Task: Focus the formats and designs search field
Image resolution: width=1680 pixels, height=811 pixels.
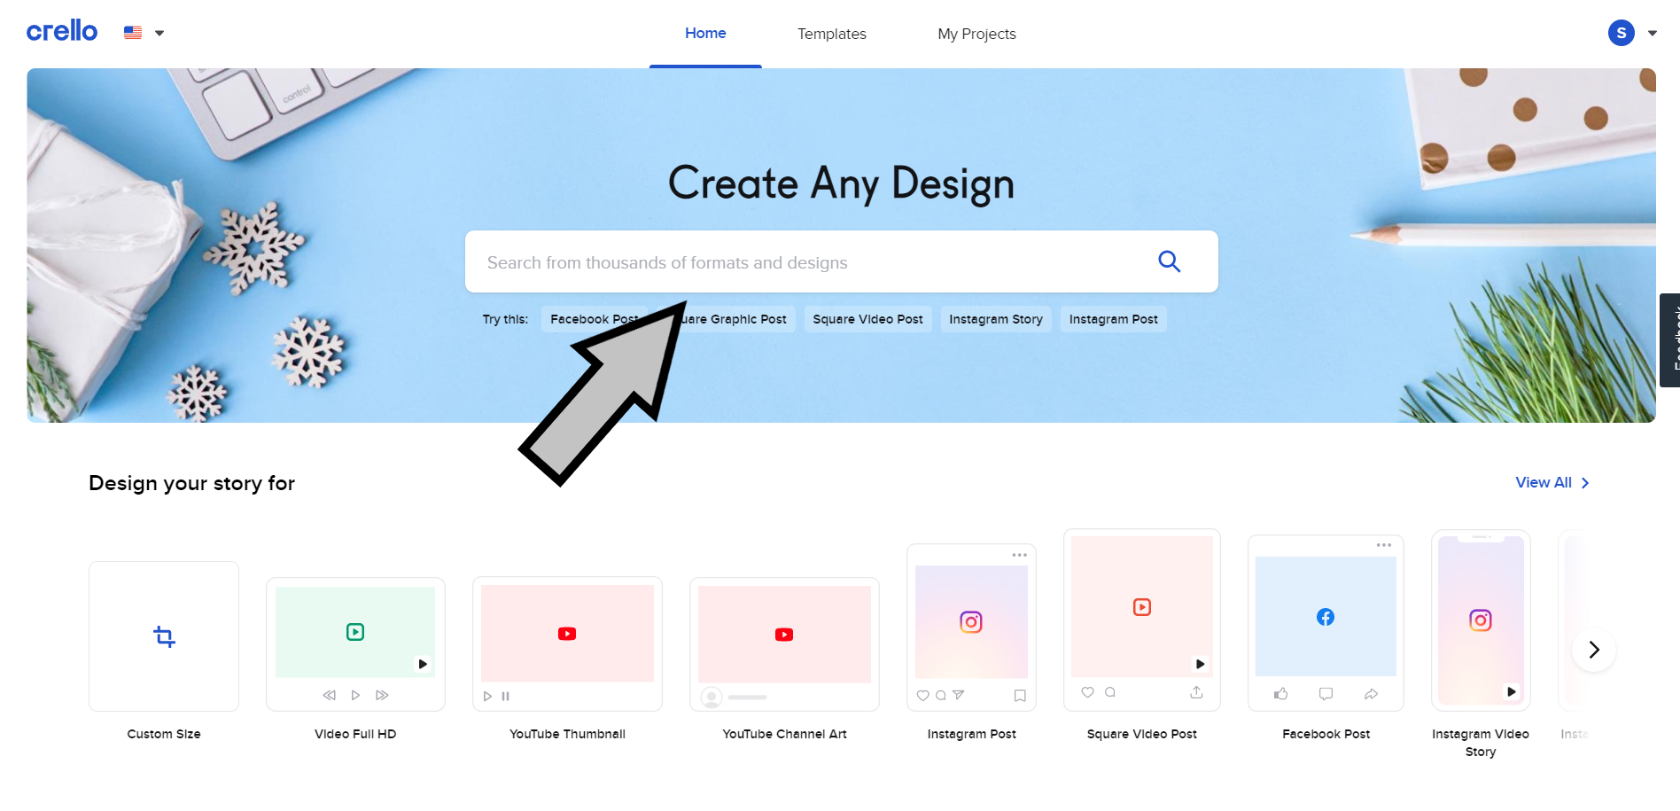Action: pyautogui.click(x=841, y=261)
